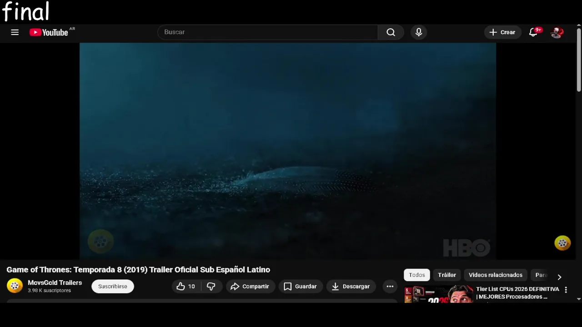Select the Tráiler filter chip
Viewport: 582px width, 327px height.
[447, 275]
